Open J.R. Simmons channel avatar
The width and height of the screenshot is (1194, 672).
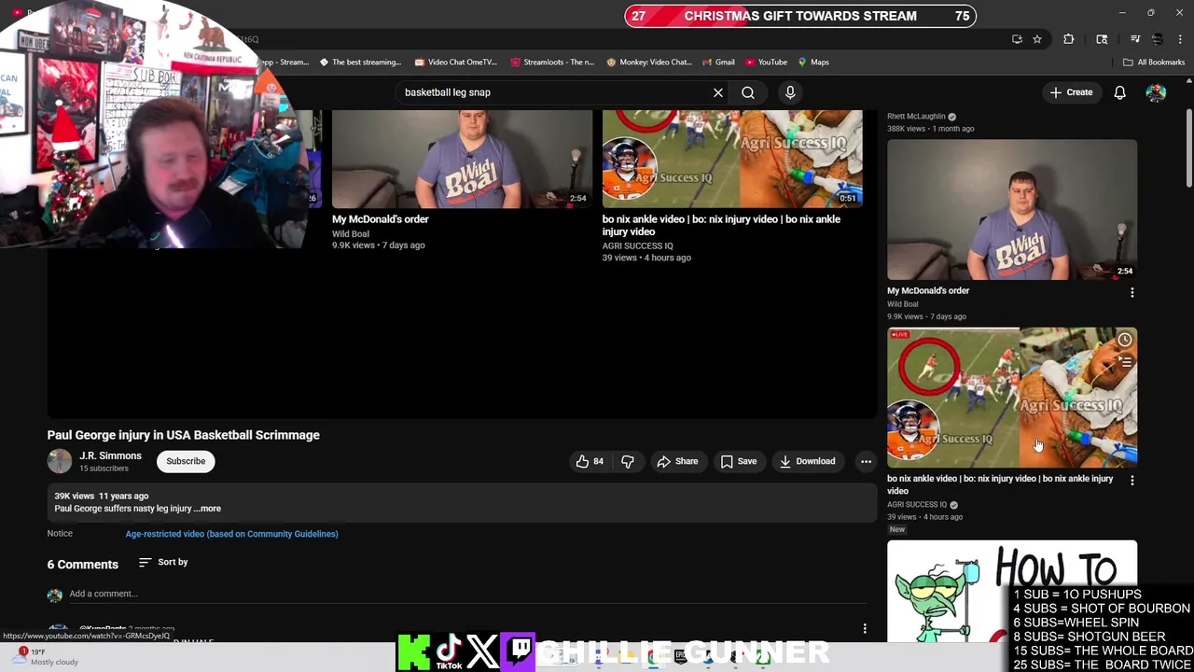(60, 461)
